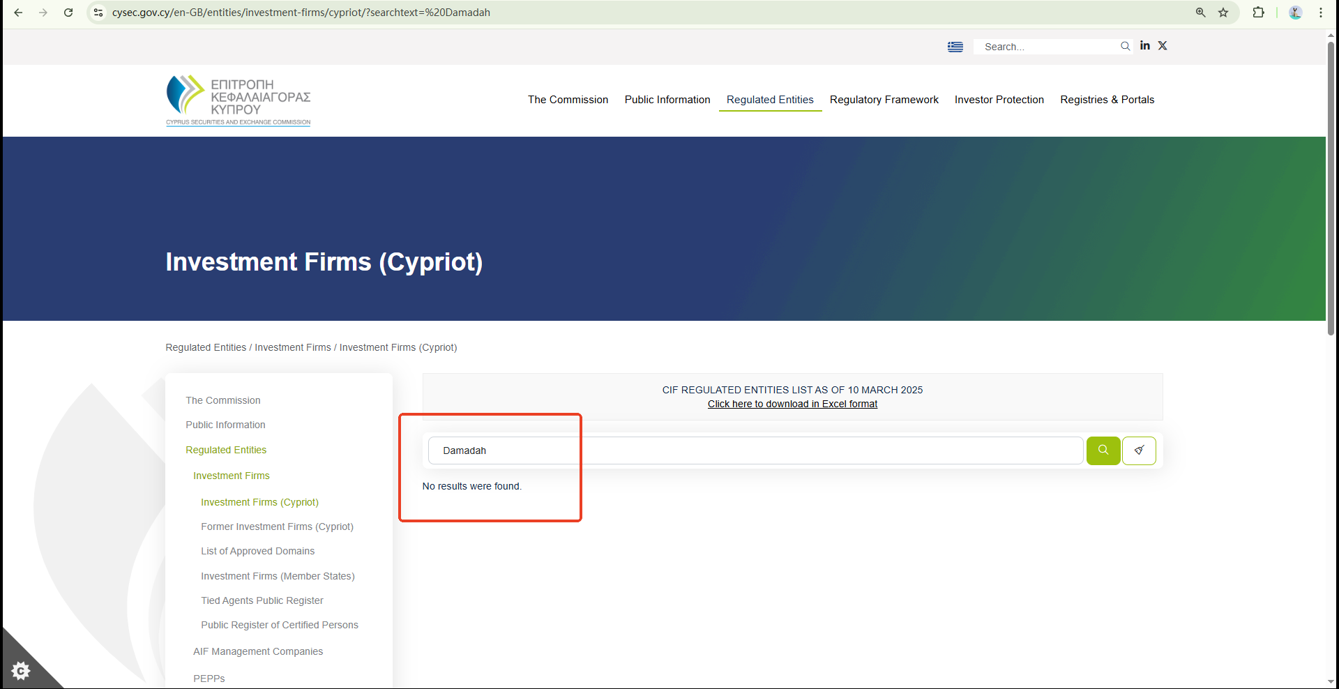Open sidebar Investment Firms (Cypriot)
1339x689 pixels.
(x=259, y=502)
